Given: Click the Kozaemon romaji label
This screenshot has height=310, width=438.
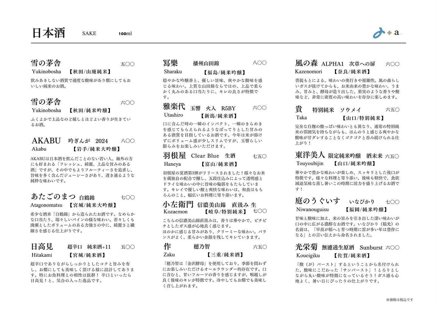Looking at the screenshot, I should (x=176, y=212).
